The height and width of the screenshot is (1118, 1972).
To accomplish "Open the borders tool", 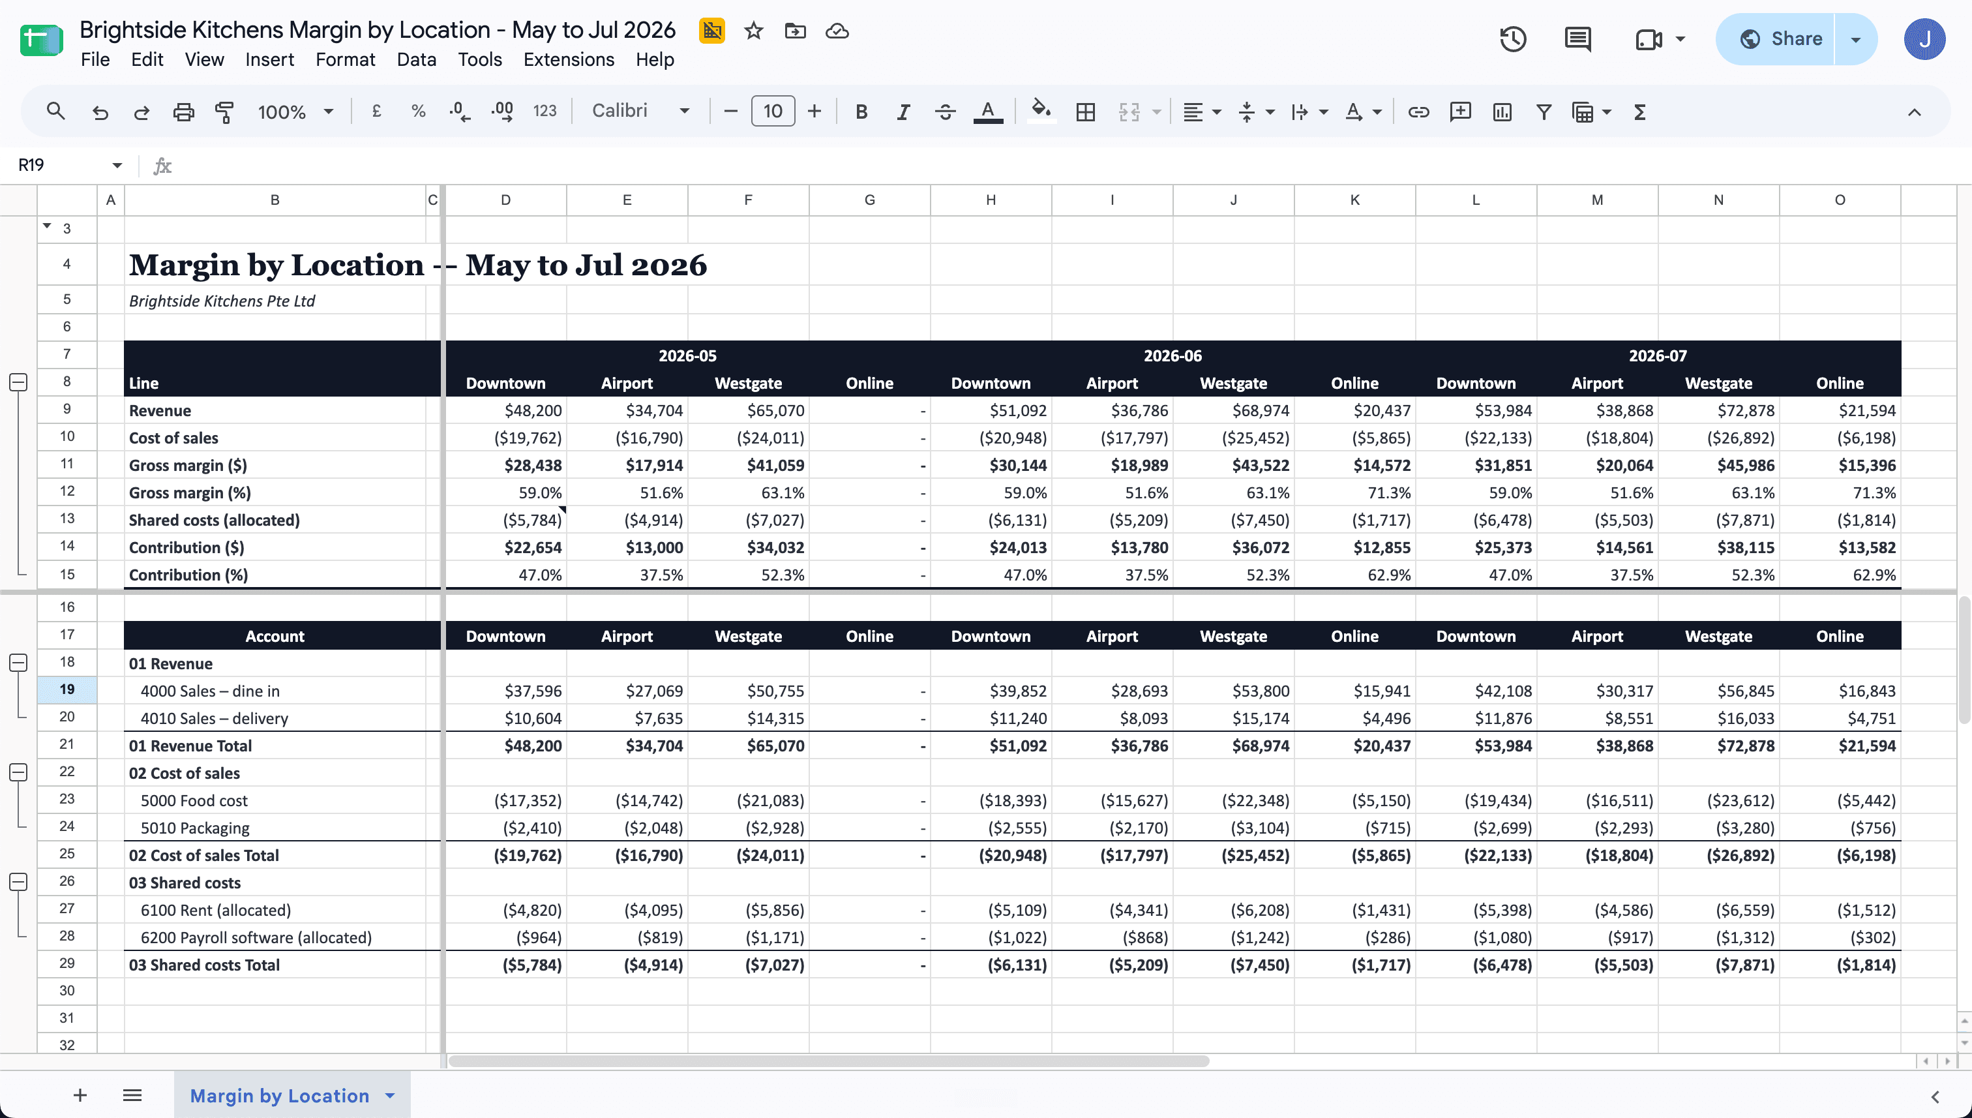I will click(x=1085, y=112).
